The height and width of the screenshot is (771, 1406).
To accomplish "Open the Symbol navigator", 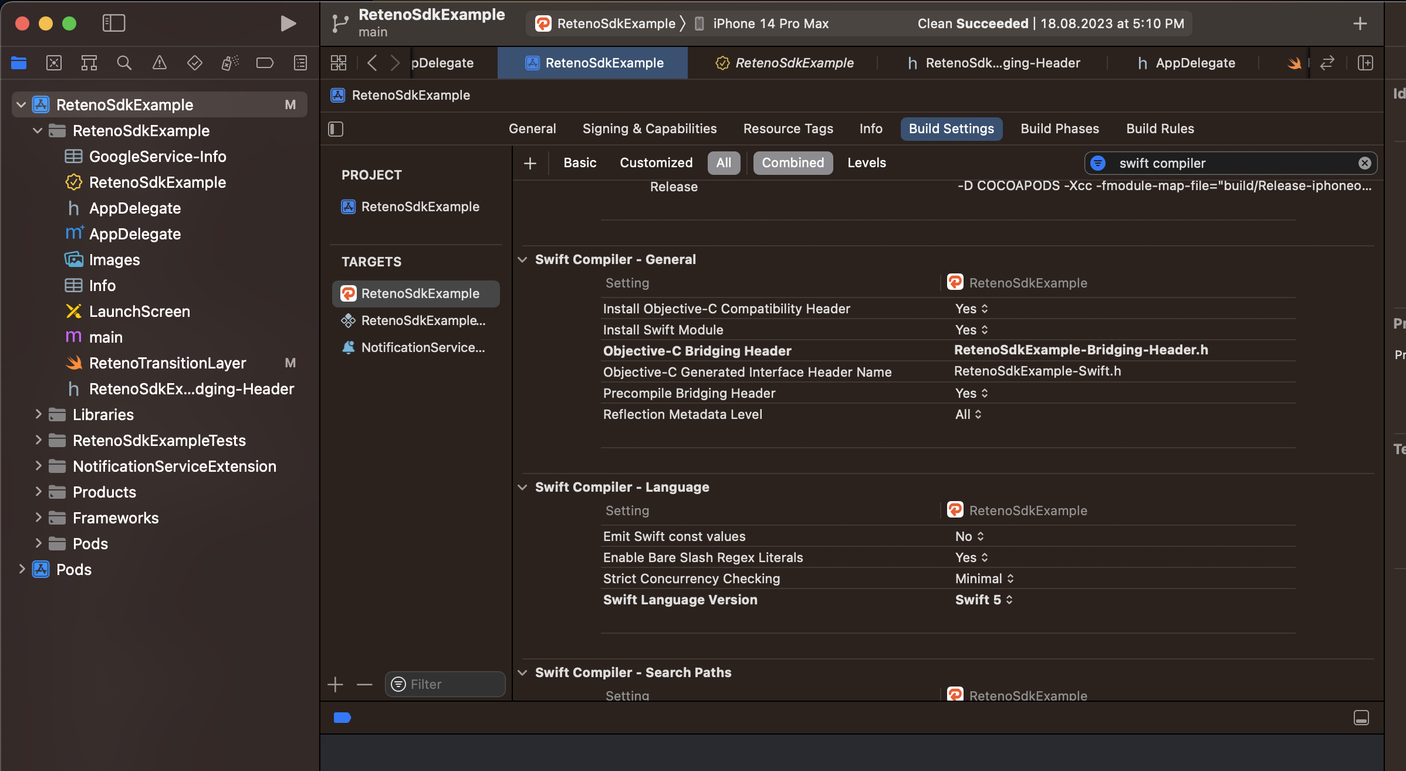I will pyautogui.click(x=89, y=63).
